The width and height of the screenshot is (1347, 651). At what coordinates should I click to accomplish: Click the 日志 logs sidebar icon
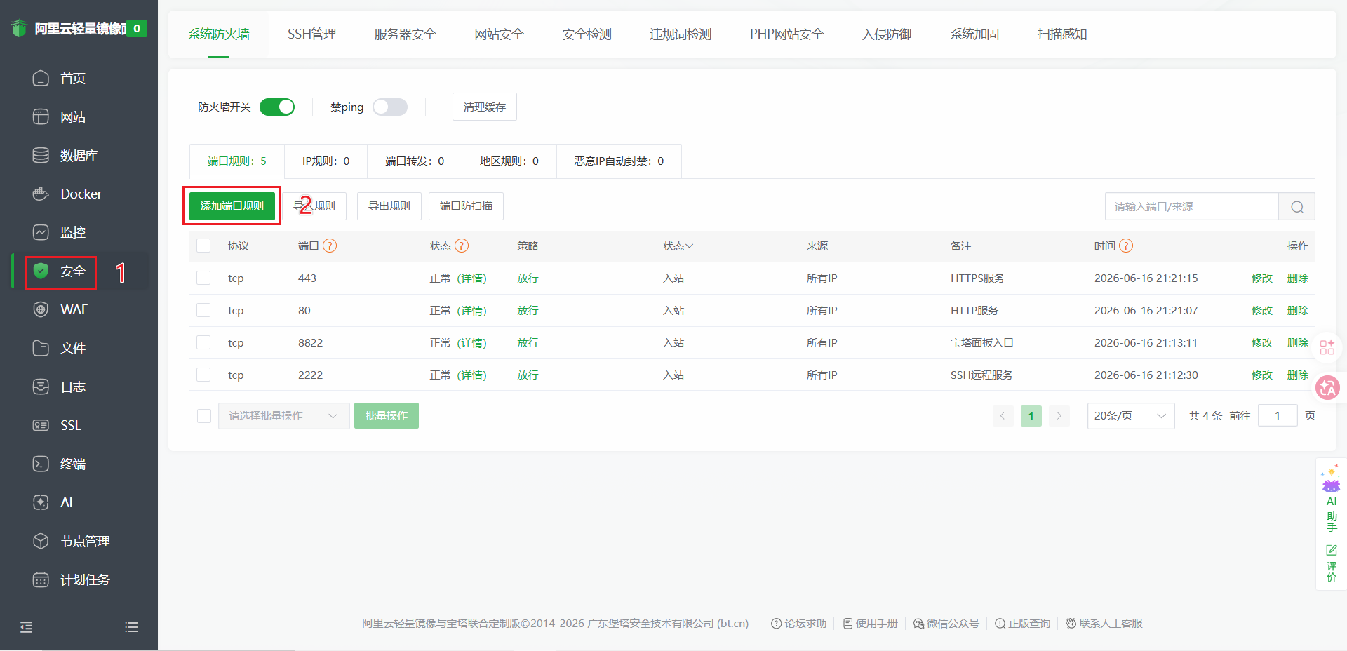pos(41,387)
